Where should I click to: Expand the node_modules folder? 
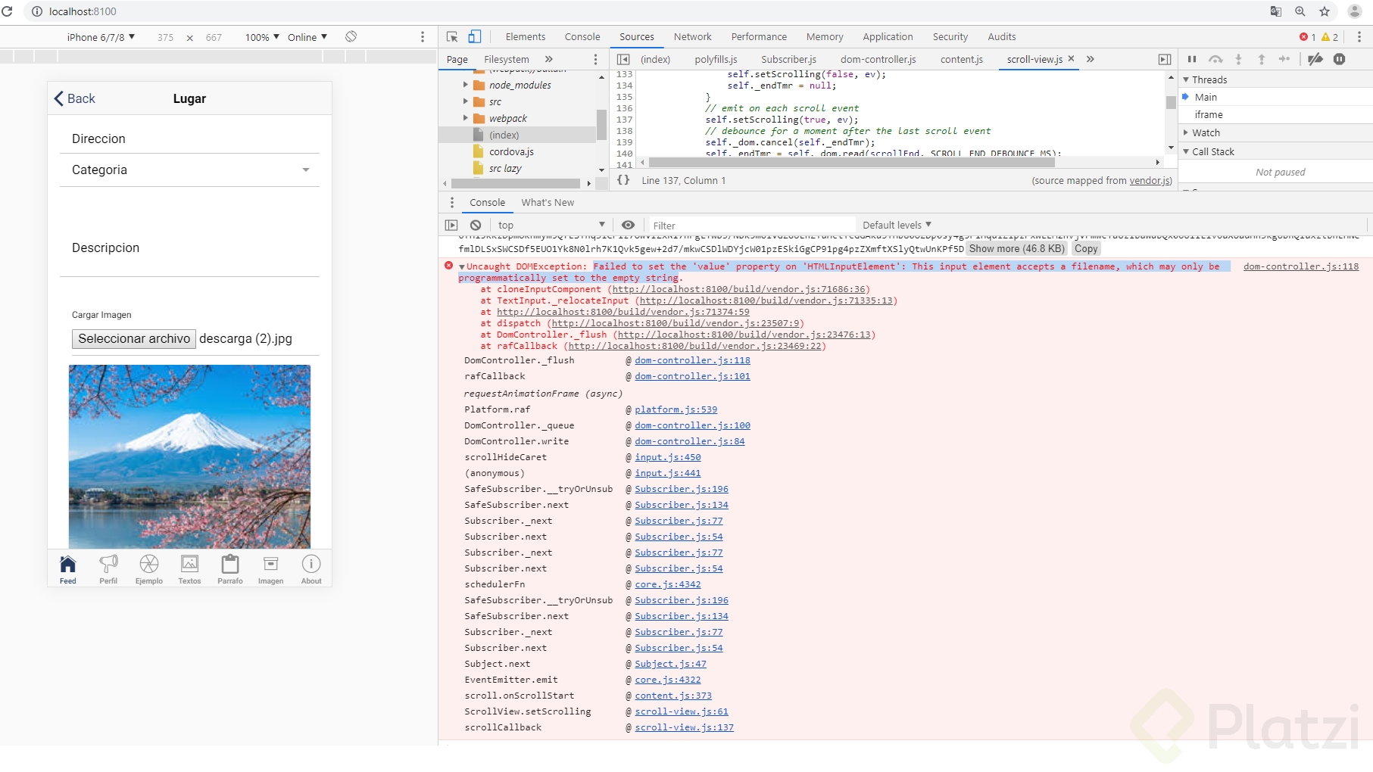[x=466, y=86]
